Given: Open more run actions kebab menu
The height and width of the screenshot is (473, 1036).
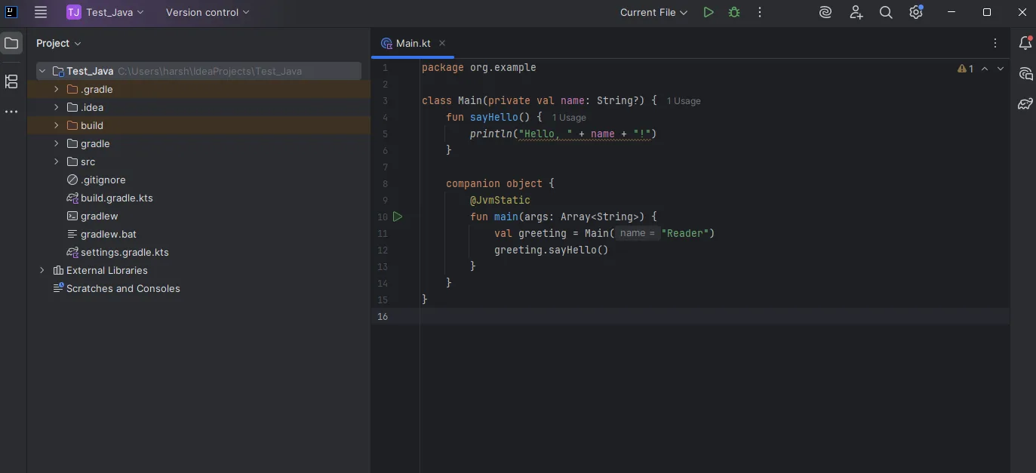Looking at the screenshot, I should click(760, 12).
